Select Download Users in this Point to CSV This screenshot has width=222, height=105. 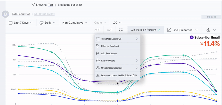[x=117, y=75]
